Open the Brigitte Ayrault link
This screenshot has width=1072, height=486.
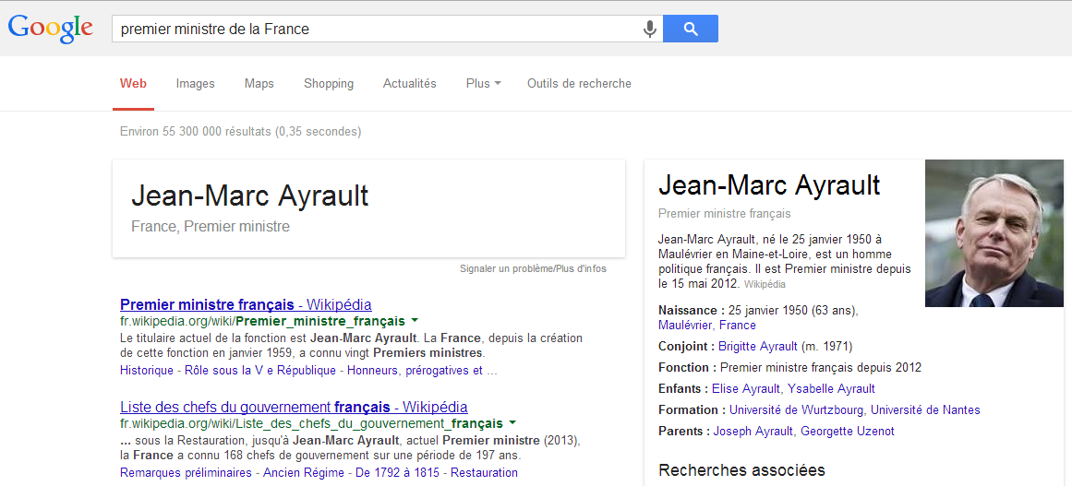pyautogui.click(x=758, y=347)
